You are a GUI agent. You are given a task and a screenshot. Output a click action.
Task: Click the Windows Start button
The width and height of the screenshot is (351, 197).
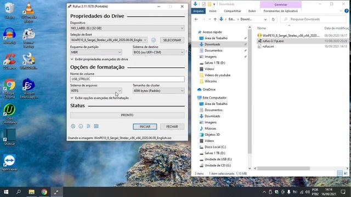click(x=6, y=192)
